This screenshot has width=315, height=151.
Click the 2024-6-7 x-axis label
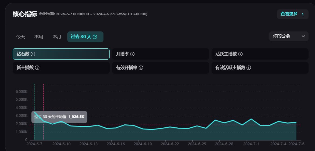coord(34,144)
